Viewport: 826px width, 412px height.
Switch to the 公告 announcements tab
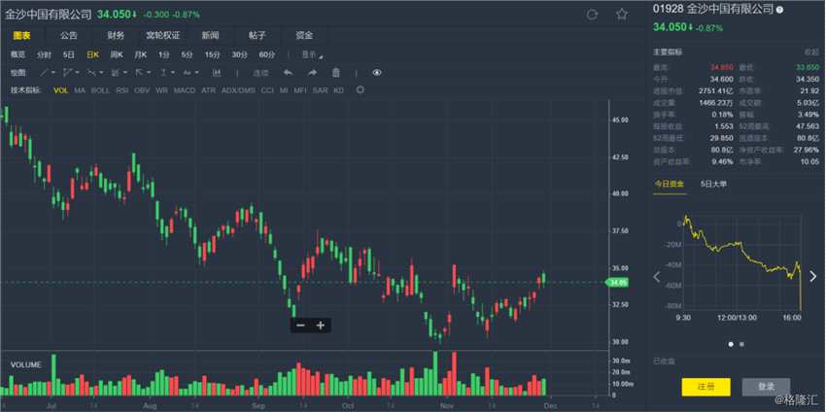pyautogui.click(x=68, y=36)
